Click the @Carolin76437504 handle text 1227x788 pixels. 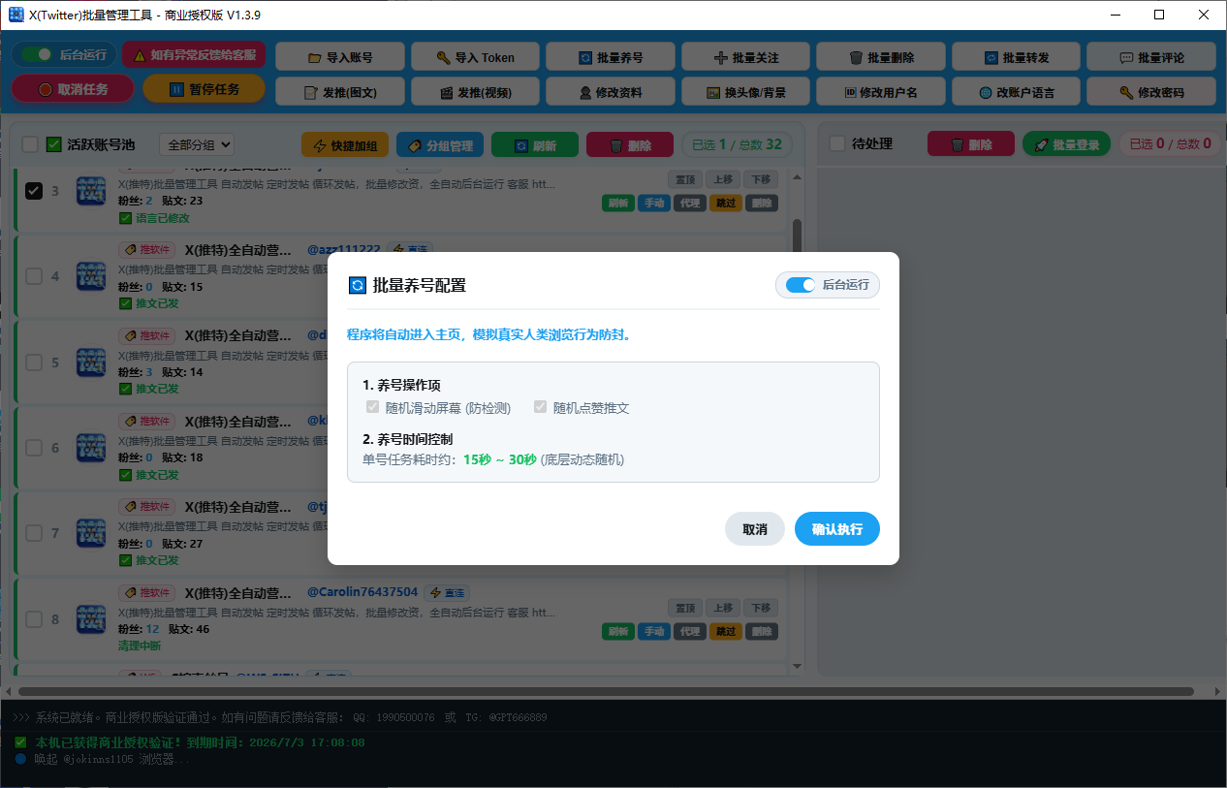[x=362, y=592]
